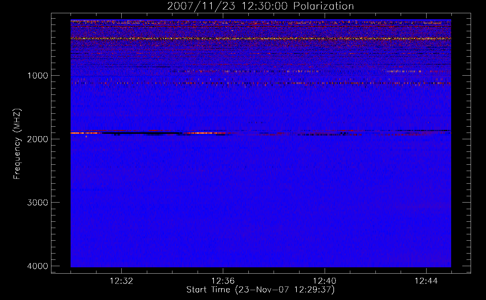Screen dimensions: 486x300
Task: Click the 1000 frequency tick label
Action: click(x=38, y=76)
